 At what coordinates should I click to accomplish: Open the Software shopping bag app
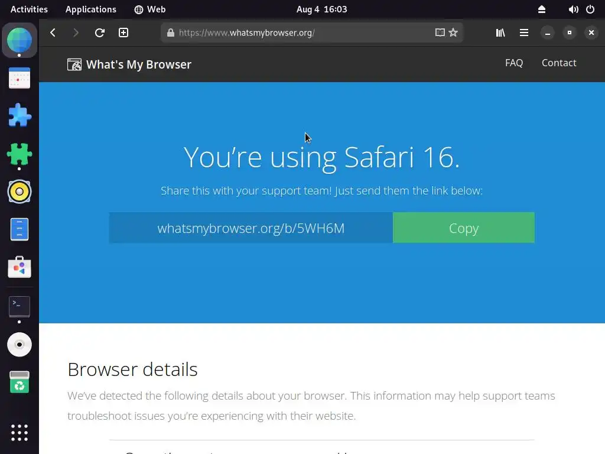[19, 267]
